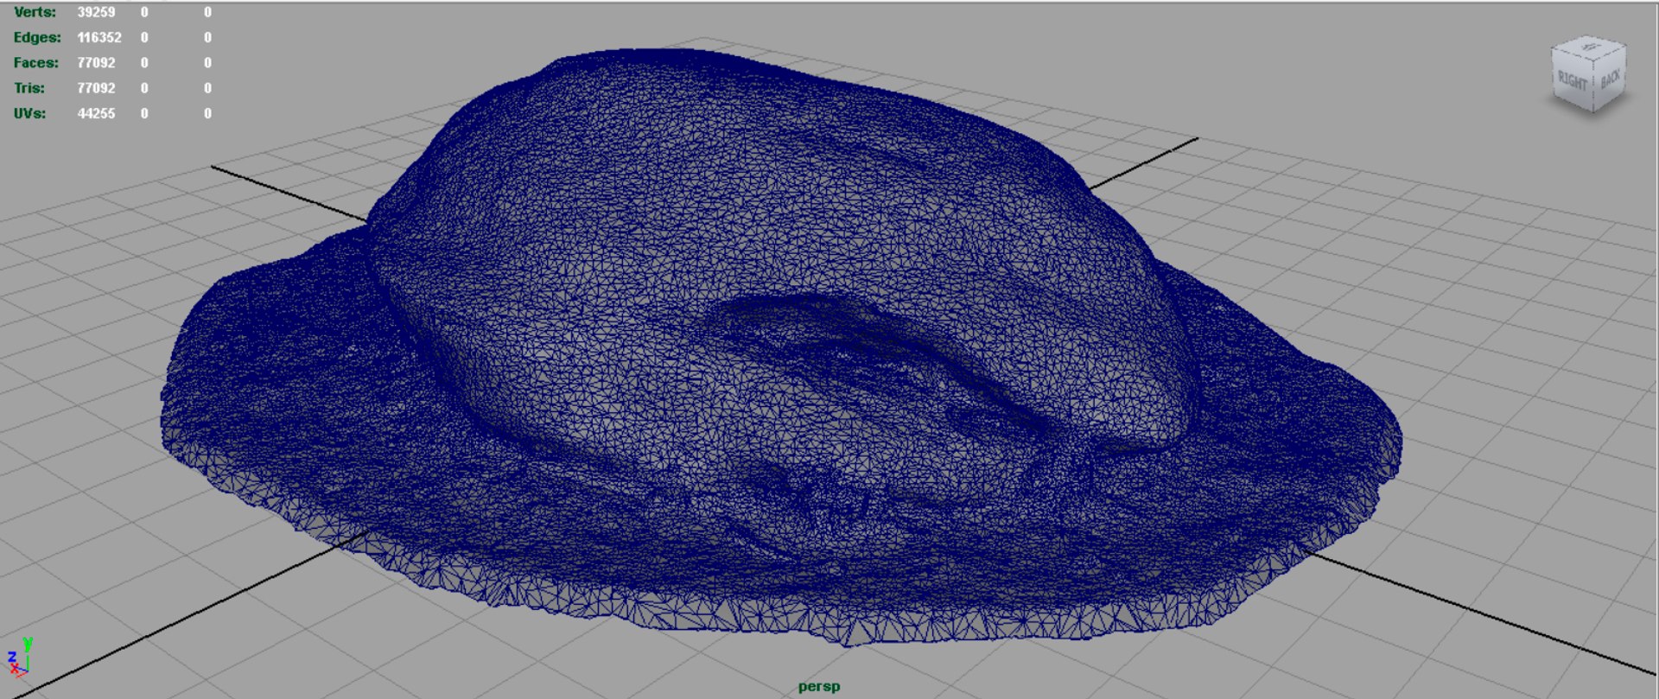
Task: Click the "Faces:" heads-up label
Action: (36, 62)
